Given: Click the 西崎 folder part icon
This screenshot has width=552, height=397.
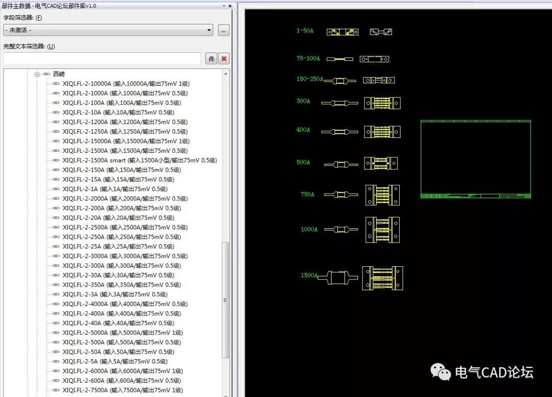Looking at the screenshot, I should pyautogui.click(x=47, y=74).
